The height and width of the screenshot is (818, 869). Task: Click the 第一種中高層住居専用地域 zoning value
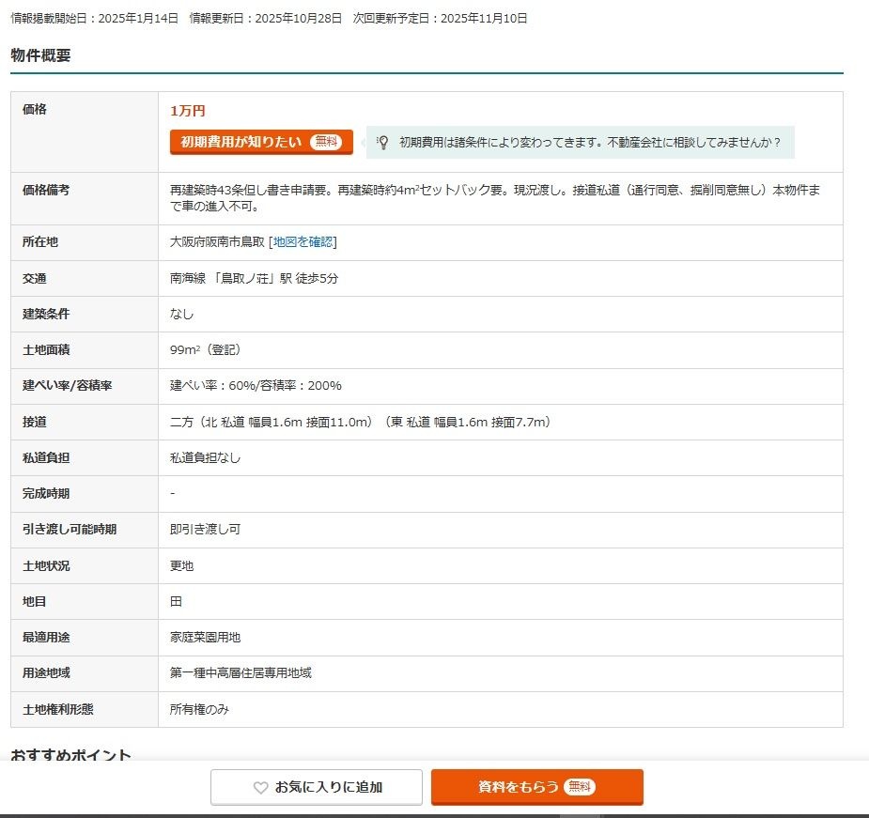tap(241, 673)
